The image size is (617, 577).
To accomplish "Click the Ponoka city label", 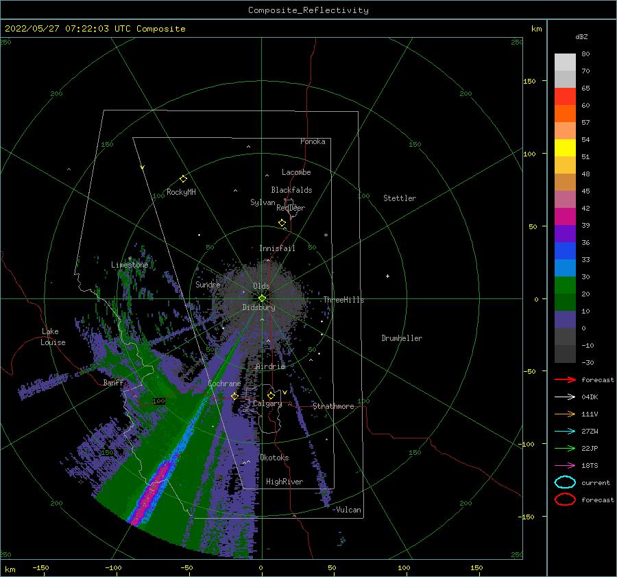I will point(313,141).
